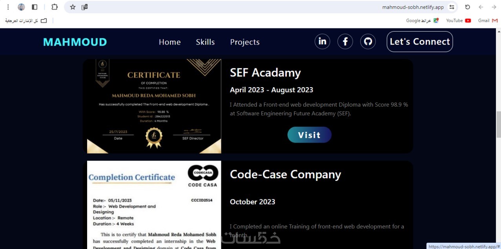Go to the Skills nav link
Viewport: 501px width, 249px height.
pyautogui.click(x=206, y=42)
